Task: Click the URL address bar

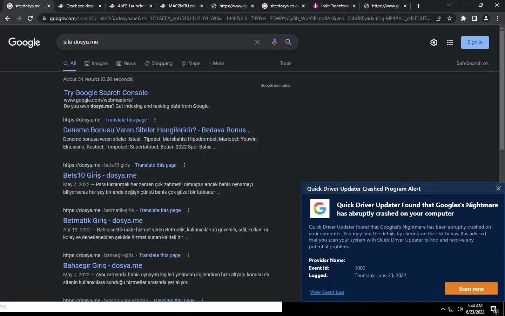Action: [x=240, y=18]
